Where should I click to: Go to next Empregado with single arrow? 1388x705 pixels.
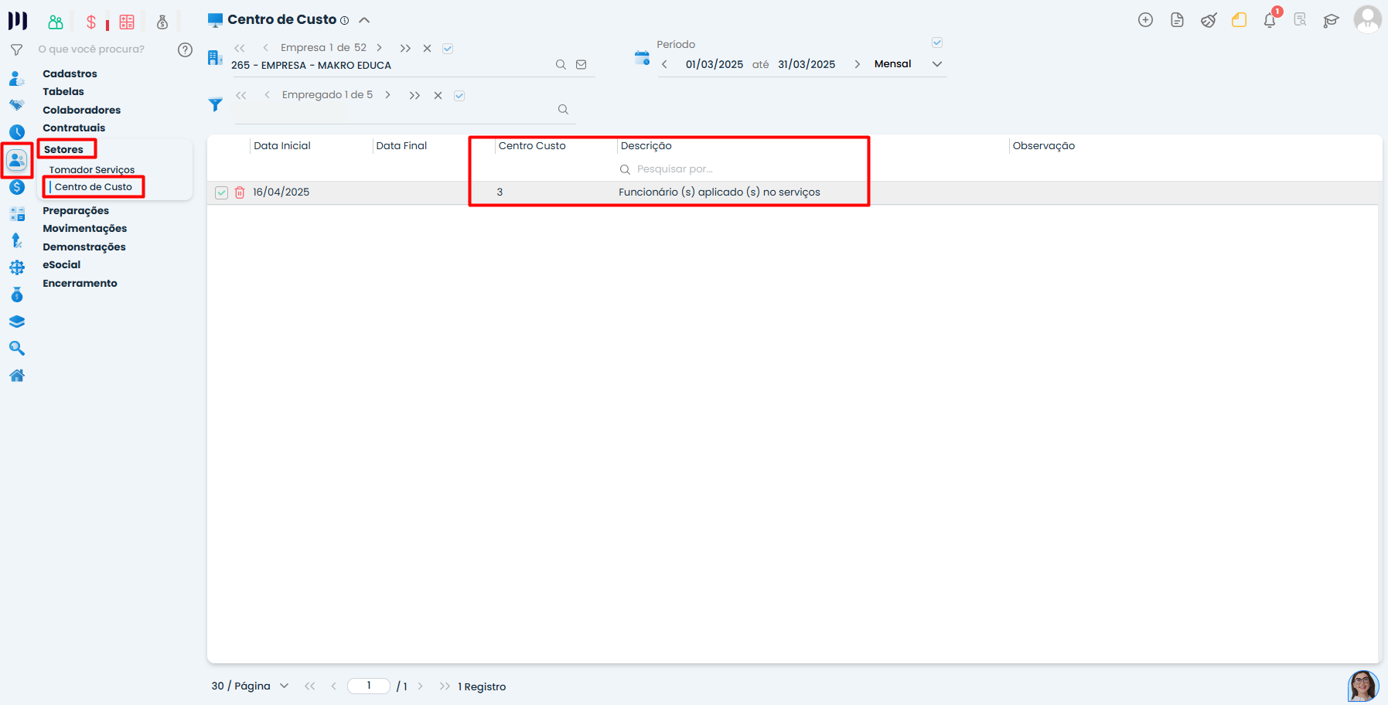[387, 95]
